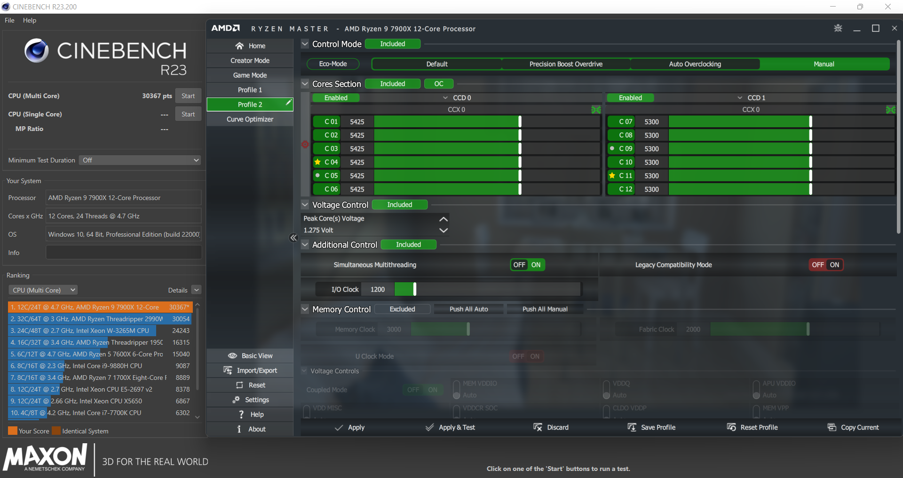Click the Copy Current icon
The height and width of the screenshot is (478, 903).
(x=832, y=427)
